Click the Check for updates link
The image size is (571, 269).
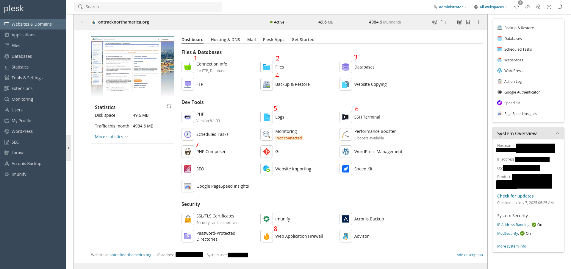pos(515,196)
